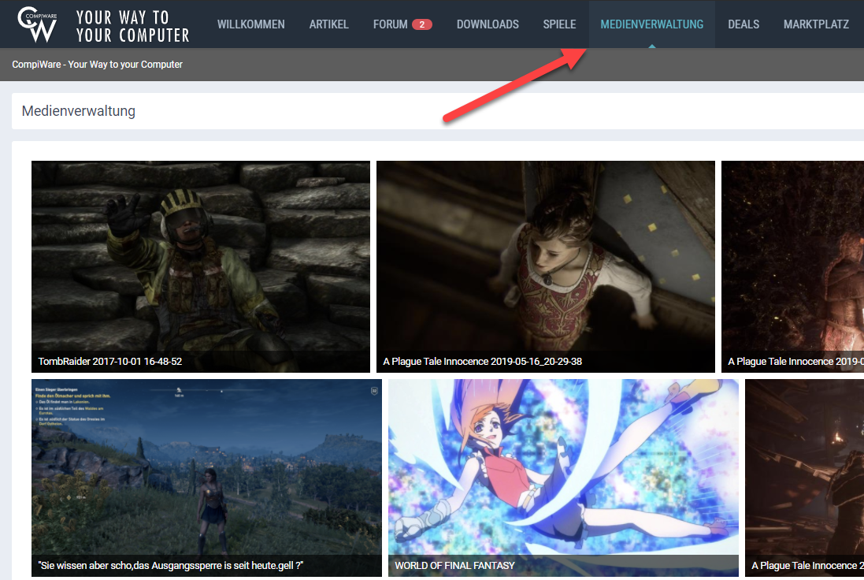The height and width of the screenshot is (580, 864).
Task: Click the TombRaider 2017-10-01 16-48-52 caption
Action: (110, 362)
